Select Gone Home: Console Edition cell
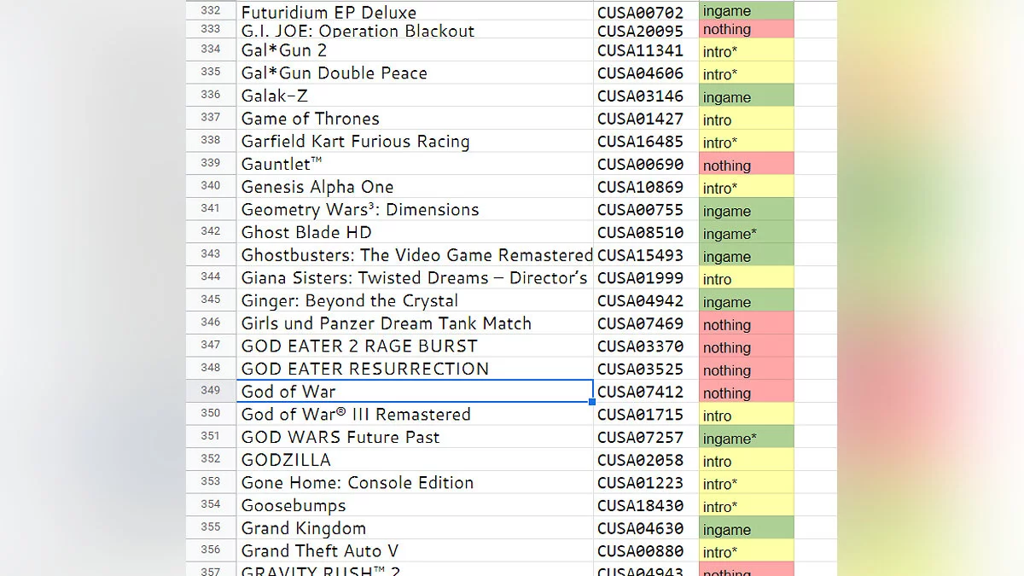 pos(415,483)
